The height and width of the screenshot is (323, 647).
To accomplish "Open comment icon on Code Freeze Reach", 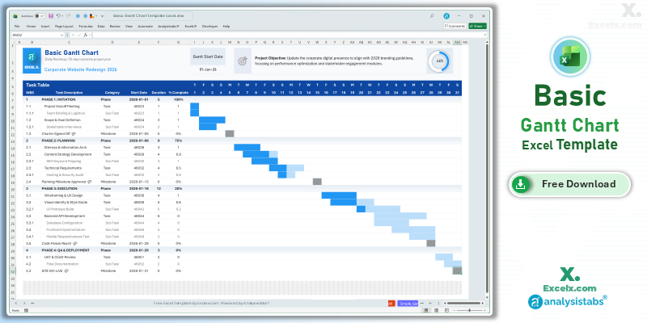I will (x=74, y=243).
